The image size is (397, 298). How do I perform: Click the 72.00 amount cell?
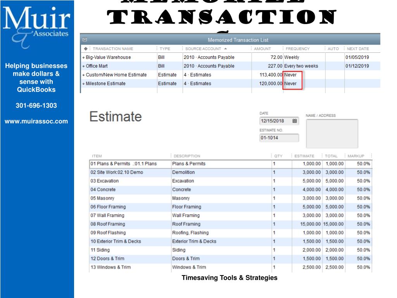click(268, 57)
